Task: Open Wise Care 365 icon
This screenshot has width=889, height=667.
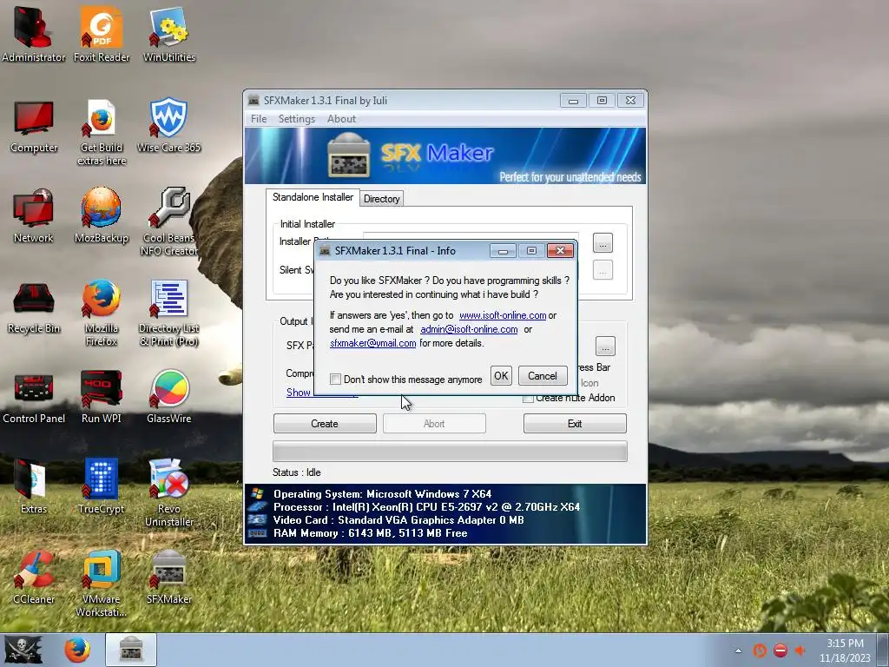Action: pos(169,126)
